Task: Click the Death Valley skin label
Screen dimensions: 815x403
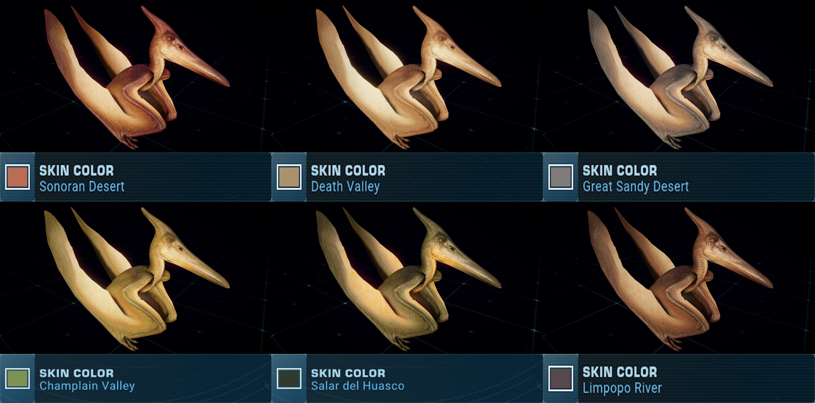Action: (x=345, y=186)
